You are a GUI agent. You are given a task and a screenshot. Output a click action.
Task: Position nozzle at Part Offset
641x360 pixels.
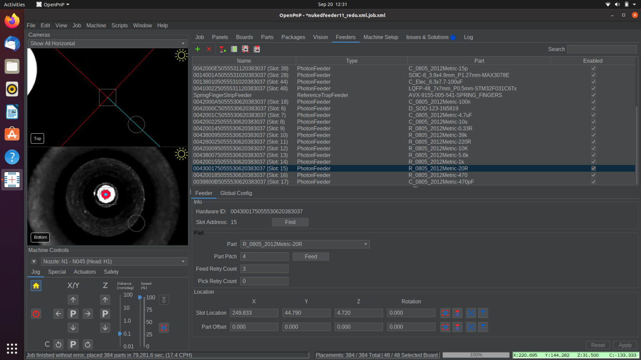[x=483, y=327]
